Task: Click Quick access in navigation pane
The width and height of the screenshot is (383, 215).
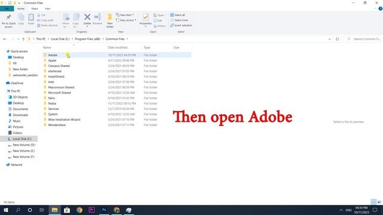Action: (19, 51)
